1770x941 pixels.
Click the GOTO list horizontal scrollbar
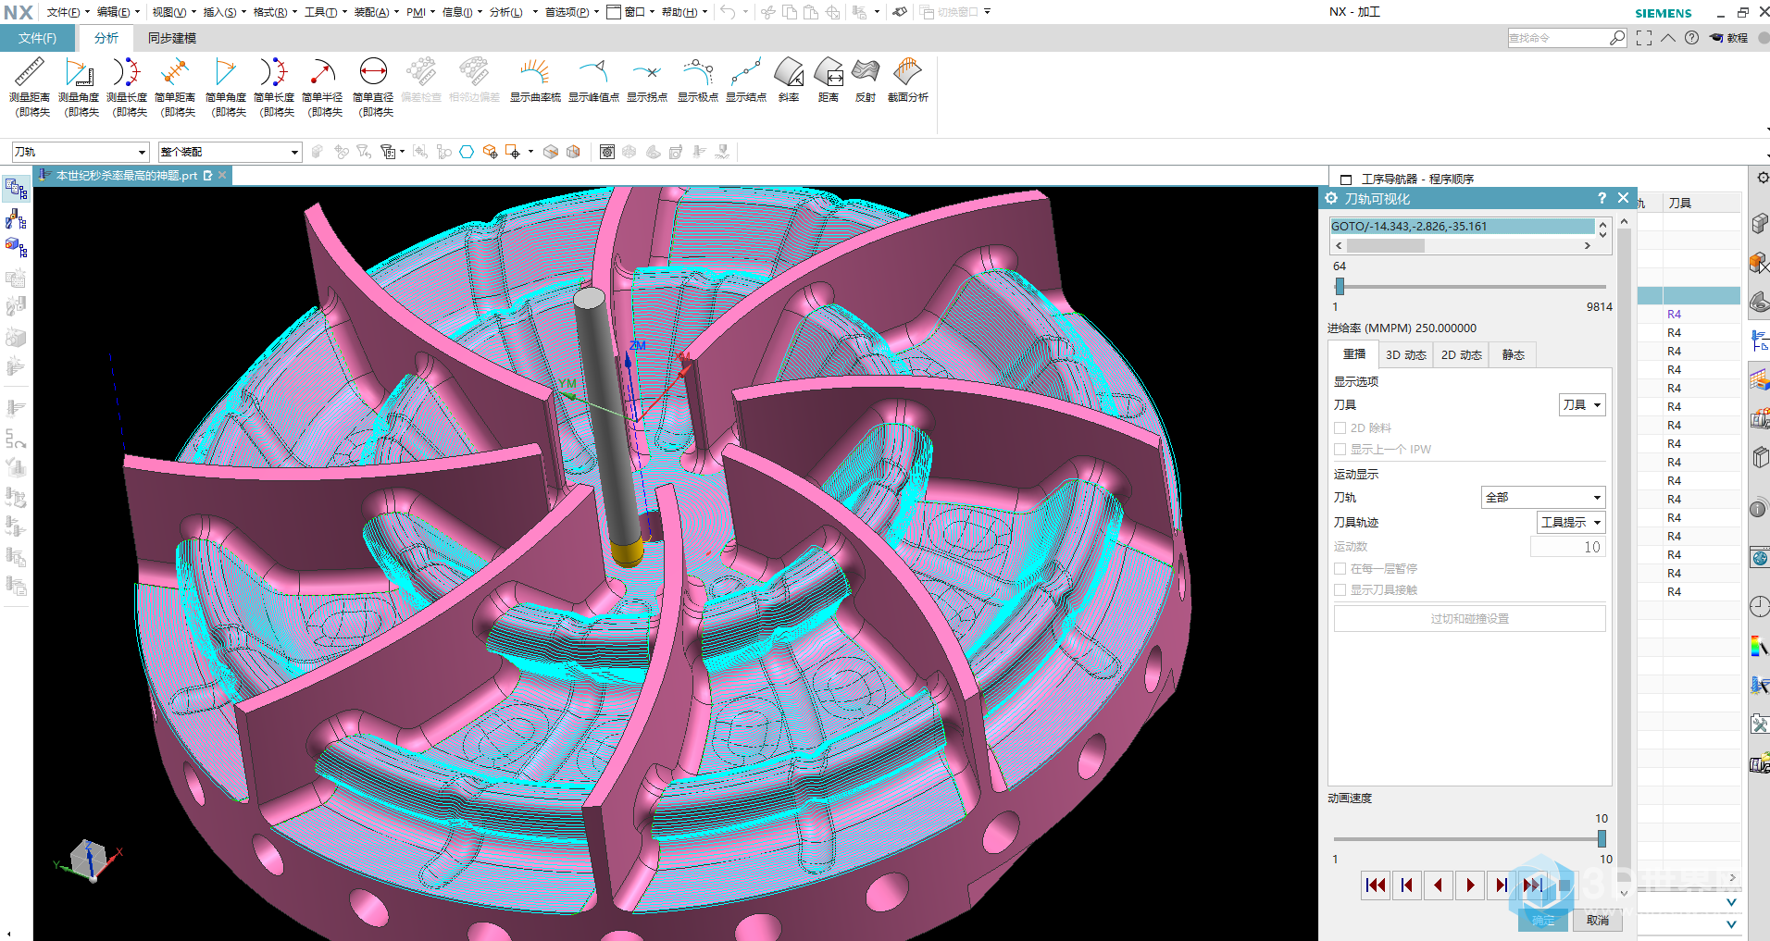coord(1463,246)
